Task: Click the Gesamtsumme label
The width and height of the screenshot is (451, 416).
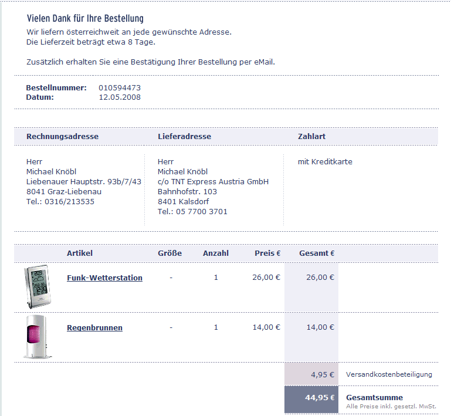Action: [x=375, y=398]
